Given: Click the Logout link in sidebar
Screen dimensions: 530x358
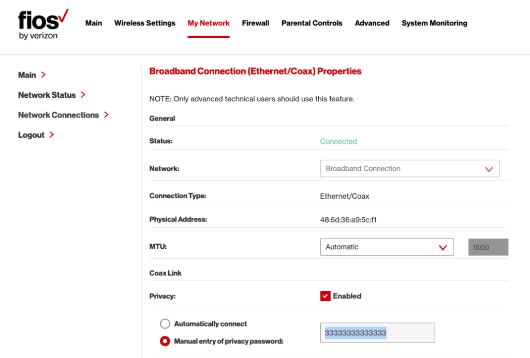Looking at the screenshot, I should coord(32,135).
